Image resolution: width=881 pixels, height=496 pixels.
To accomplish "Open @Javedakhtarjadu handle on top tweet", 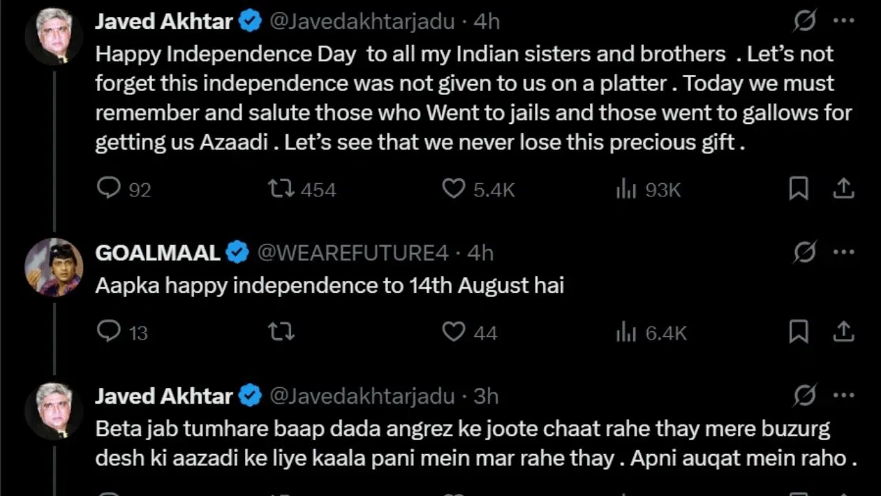I will click(362, 21).
